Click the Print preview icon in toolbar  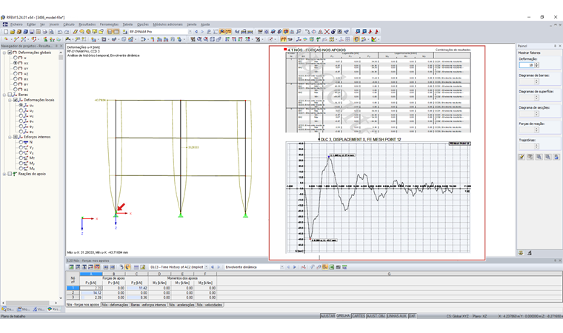[x=51, y=32]
